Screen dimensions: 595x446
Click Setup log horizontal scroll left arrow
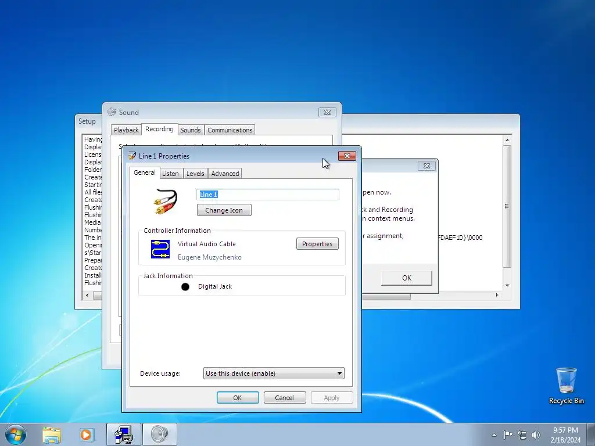tap(87, 295)
